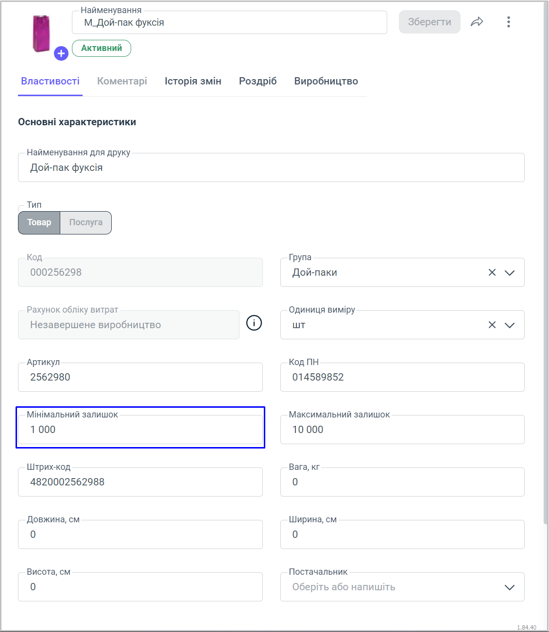Clear the Одиниця виміру value with X
This screenshot has width=549, height=632.
[x=492, y=325]
